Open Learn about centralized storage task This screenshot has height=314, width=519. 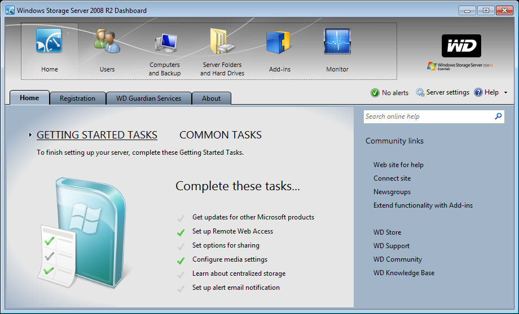click(239, 273)
